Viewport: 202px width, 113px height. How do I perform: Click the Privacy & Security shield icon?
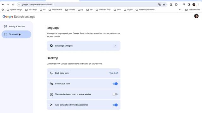pos(5,26)
